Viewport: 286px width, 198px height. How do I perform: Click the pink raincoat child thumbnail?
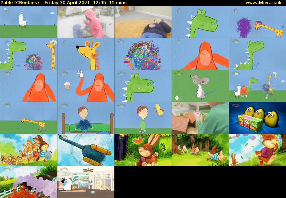(x=86, y=21)
